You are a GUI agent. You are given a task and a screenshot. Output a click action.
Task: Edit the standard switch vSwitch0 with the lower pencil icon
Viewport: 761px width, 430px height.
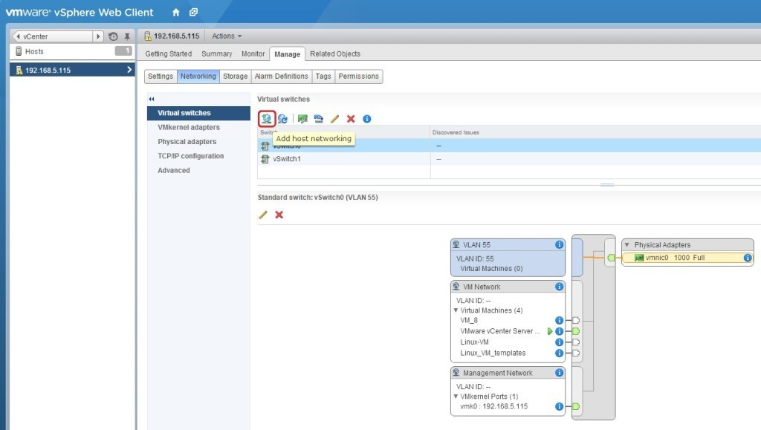click(263, 215)
